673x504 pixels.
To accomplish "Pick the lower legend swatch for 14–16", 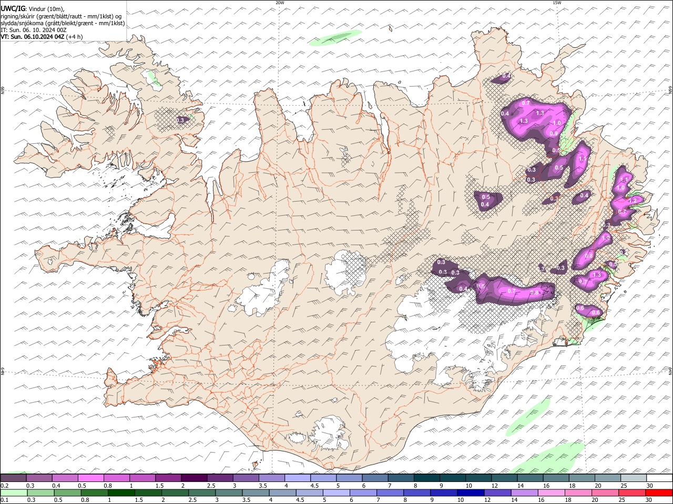I will 525,493.
